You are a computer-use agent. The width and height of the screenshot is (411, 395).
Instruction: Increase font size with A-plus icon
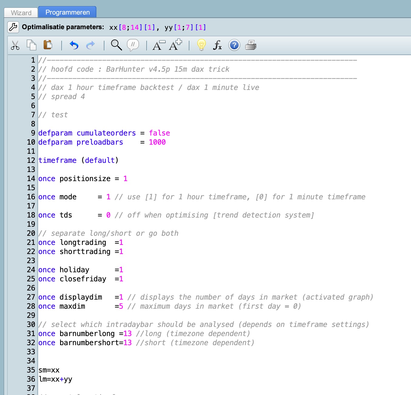coord(175,45)
